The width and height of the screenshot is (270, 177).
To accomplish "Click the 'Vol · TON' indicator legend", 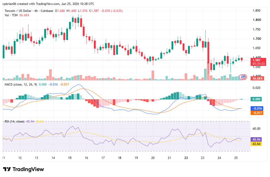I will pyautogui.click(x=11, y=15).
